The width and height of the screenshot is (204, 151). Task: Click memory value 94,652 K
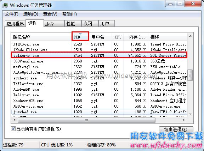(137, 55)
